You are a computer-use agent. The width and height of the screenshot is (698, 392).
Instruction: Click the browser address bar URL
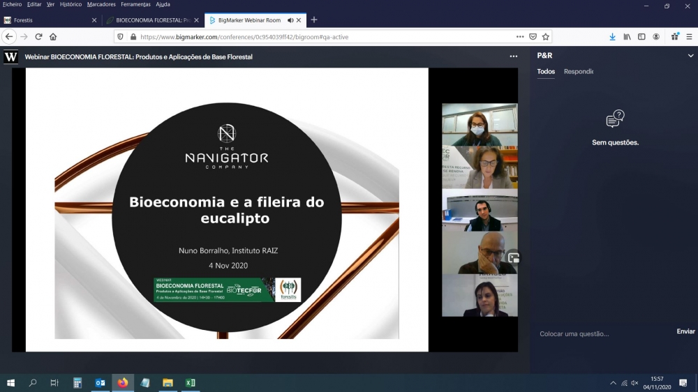pos(244,37)
